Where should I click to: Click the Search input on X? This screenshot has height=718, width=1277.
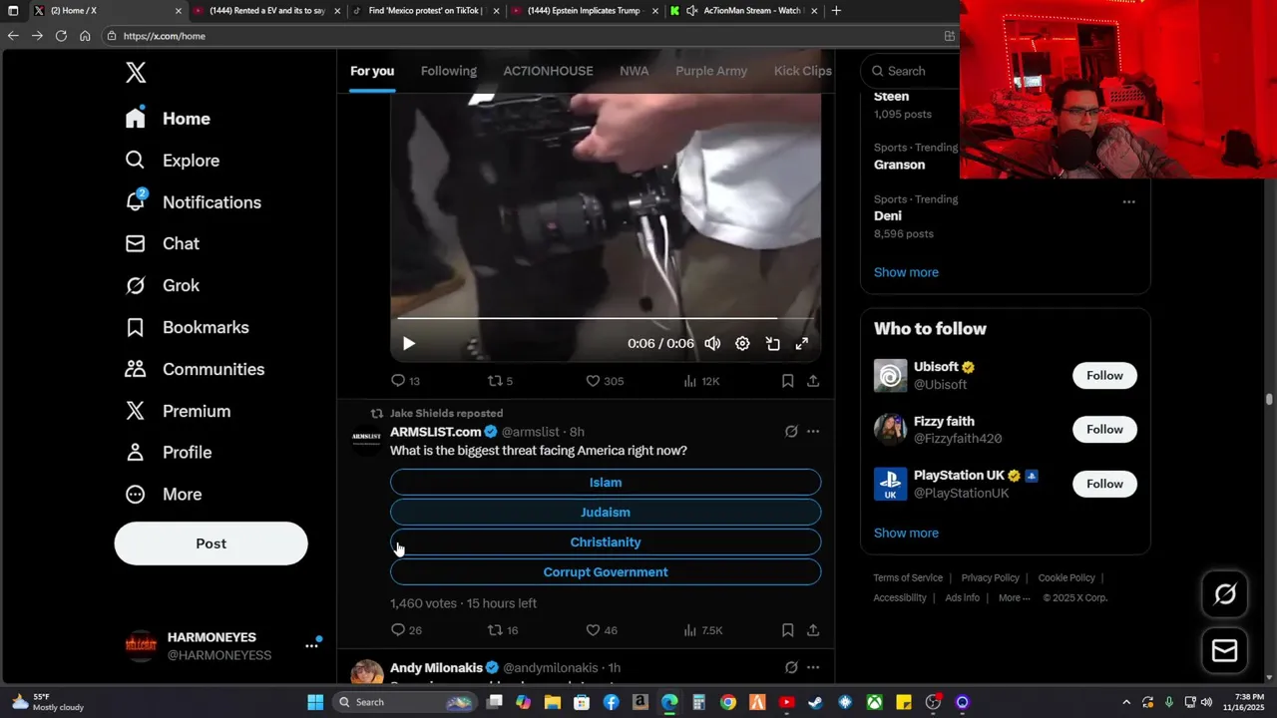(910, 71)
